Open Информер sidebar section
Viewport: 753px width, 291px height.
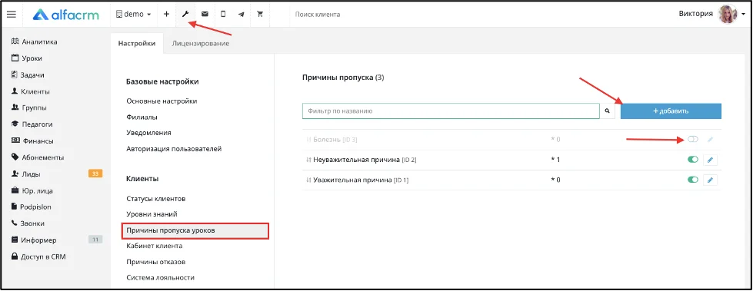[x=34, y=240]
